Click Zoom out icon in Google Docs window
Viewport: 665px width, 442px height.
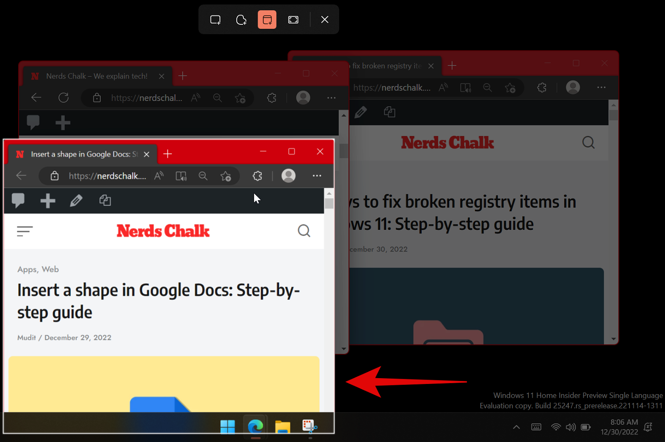(x=203, y=176)
